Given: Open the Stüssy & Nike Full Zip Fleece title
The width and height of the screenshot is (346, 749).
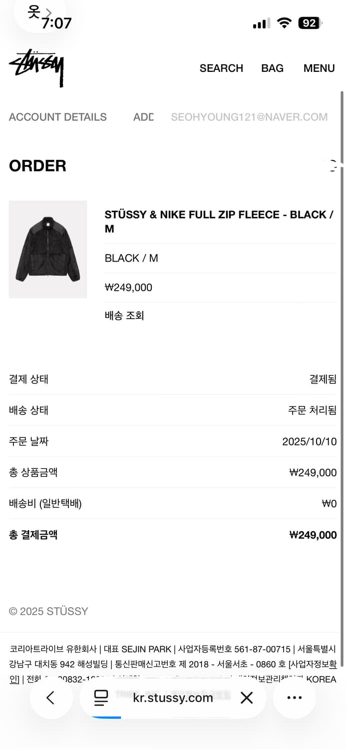Looking at the screenshot, I should coord(219,221).
